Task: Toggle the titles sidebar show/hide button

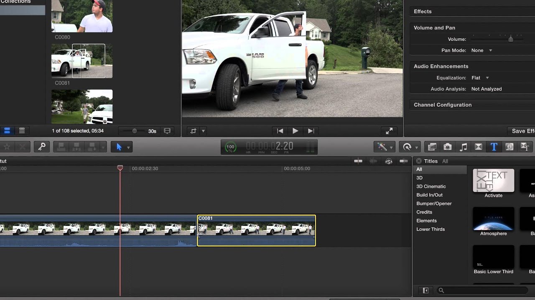Action: pos(425,290)
